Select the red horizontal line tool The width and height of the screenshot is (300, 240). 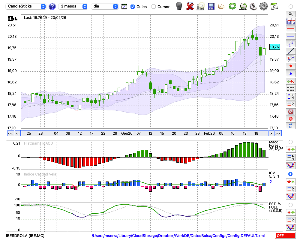290,29
